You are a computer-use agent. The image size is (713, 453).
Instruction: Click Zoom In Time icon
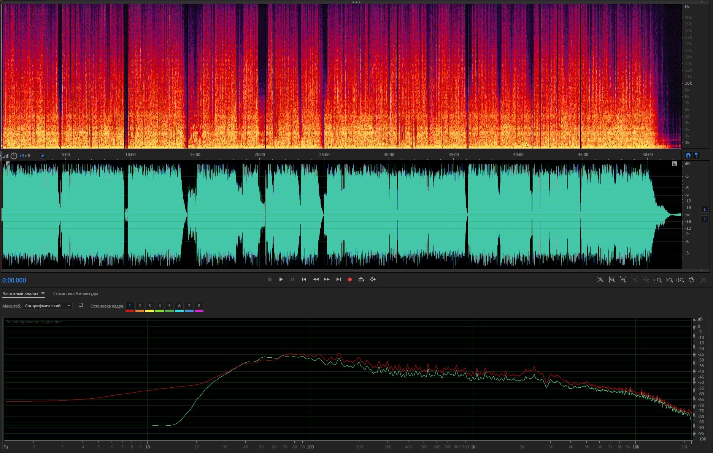[x=623, y=280]
